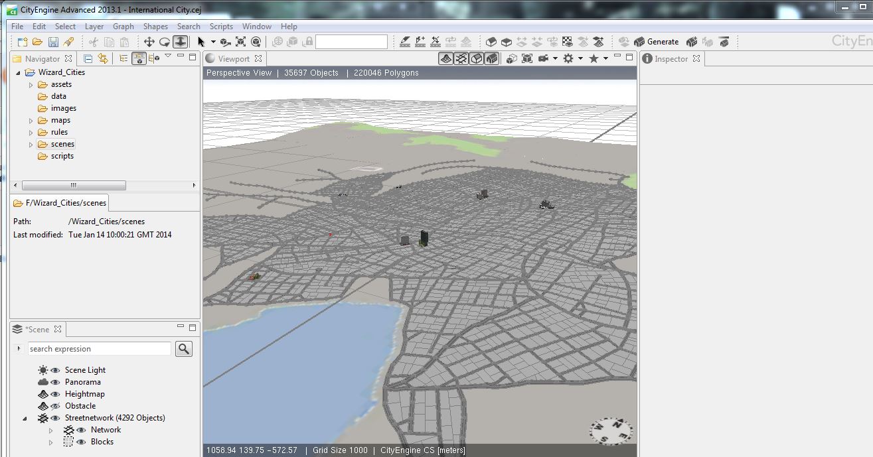
Task: Toggle Link with Editor in Navigator
Action: [x=103, y=58]
